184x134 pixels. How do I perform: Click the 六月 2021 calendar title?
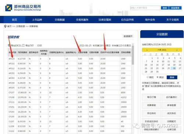pos(162,50)
